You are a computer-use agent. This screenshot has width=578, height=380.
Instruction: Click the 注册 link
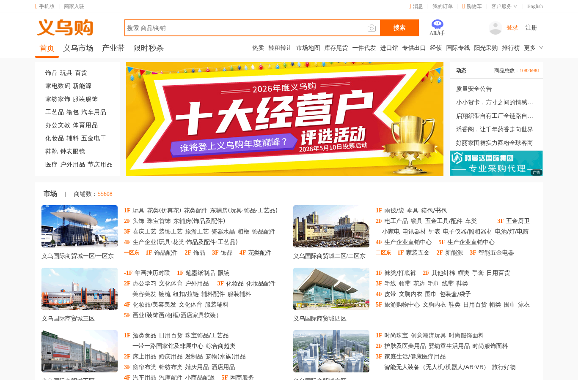pos(531,27)
